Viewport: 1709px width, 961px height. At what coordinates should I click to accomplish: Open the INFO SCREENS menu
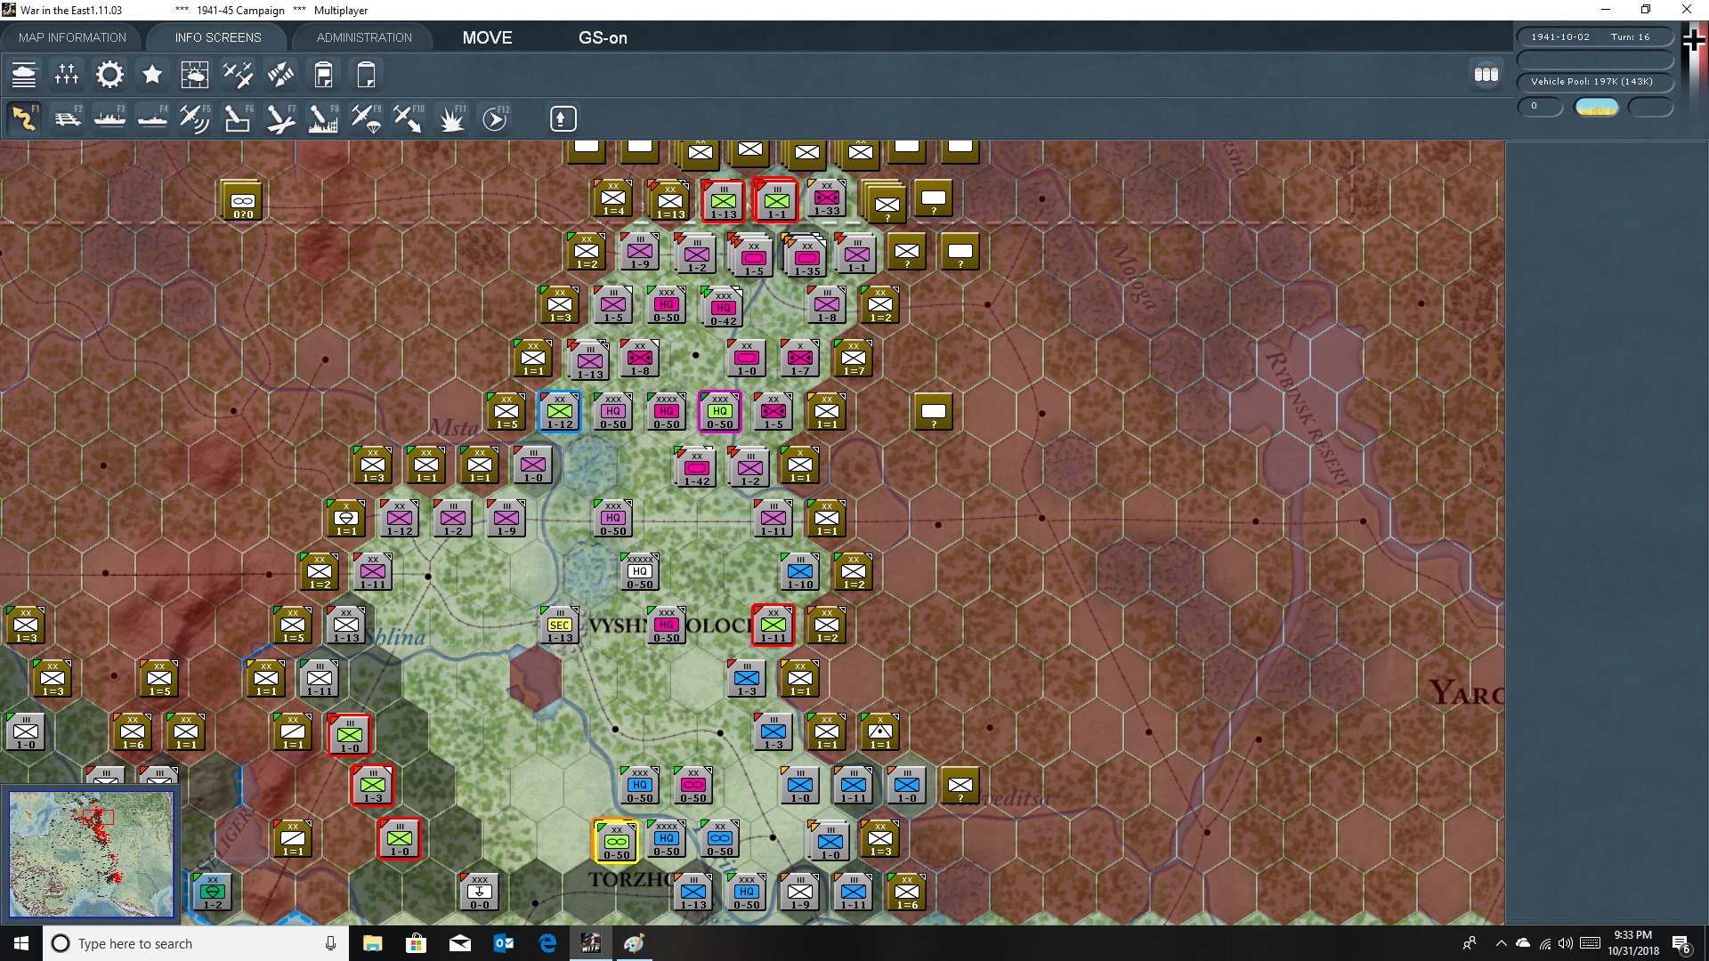[216, 36]
